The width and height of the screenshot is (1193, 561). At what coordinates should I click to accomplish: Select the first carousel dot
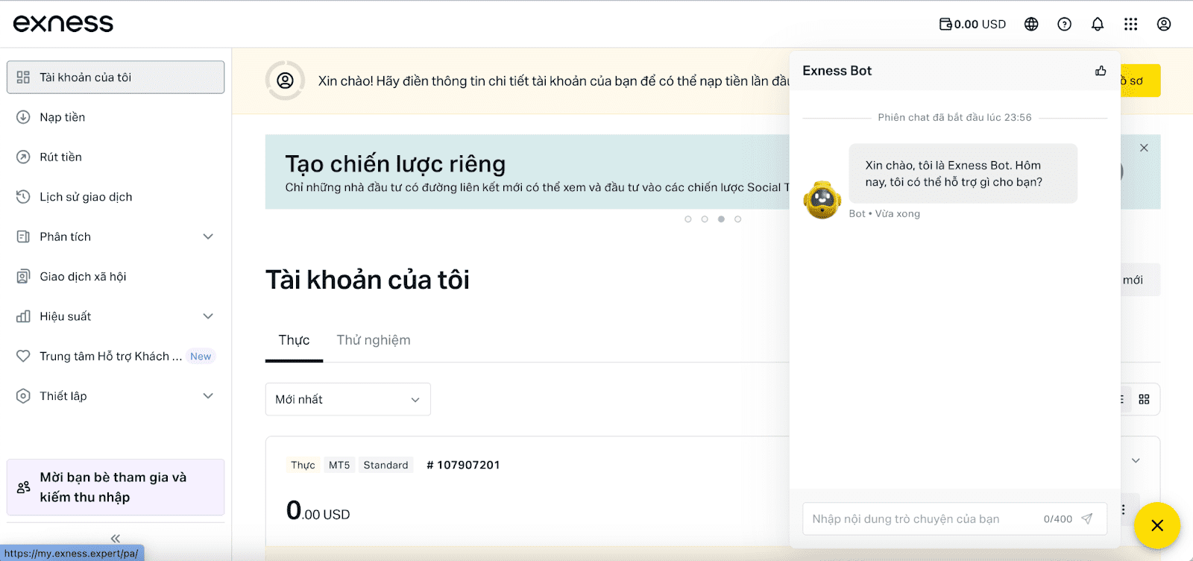coord(687,219)
